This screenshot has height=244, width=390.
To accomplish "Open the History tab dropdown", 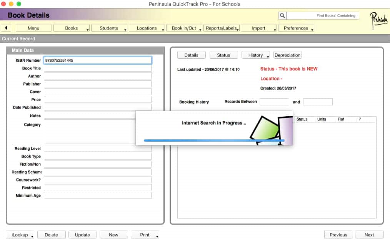I will click(256, 55).
